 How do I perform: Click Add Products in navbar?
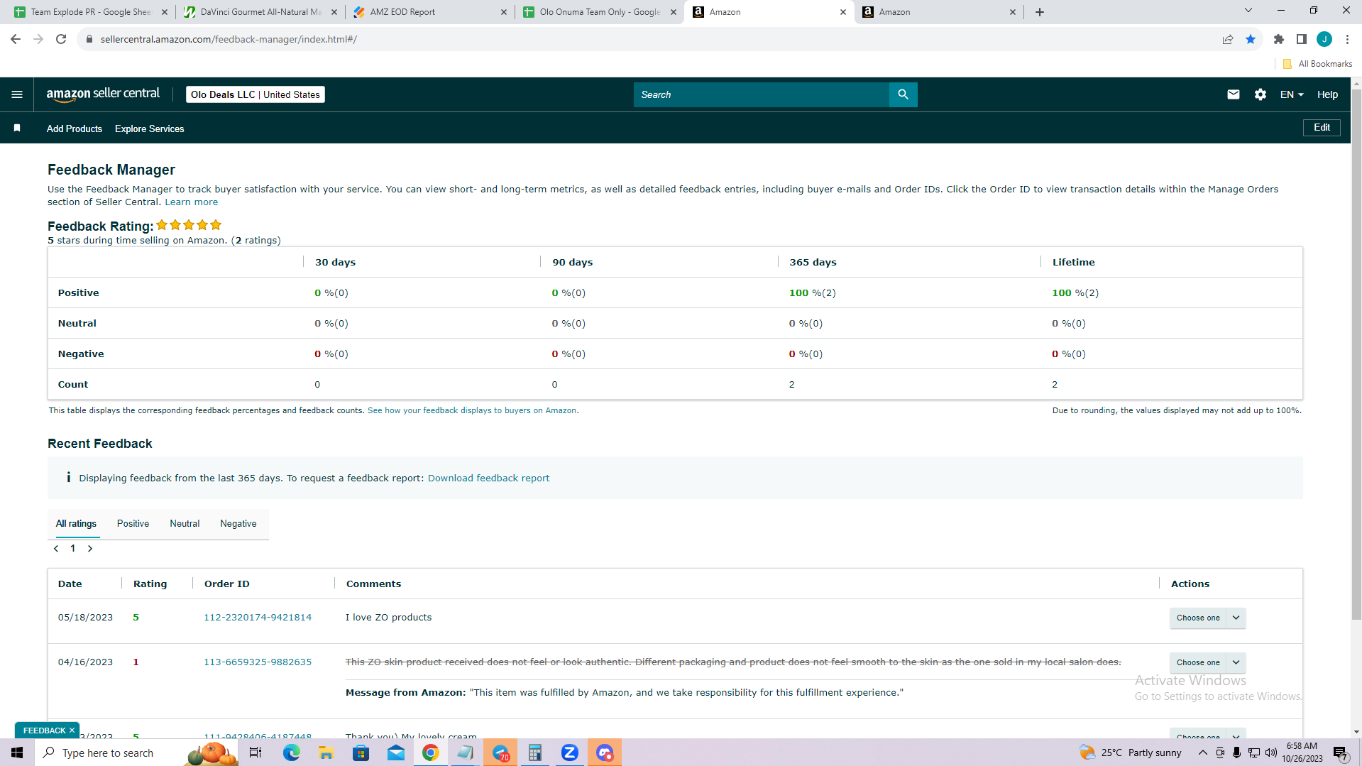[x=75, y=128]
